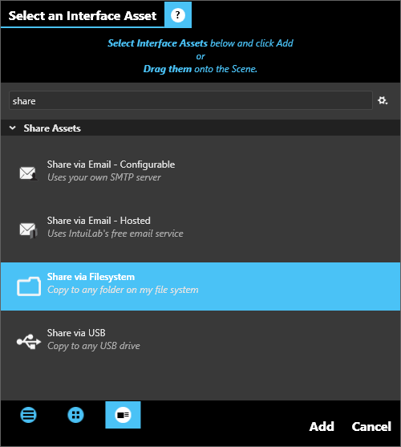Click the Share Assets group header label

click(52, 128)
